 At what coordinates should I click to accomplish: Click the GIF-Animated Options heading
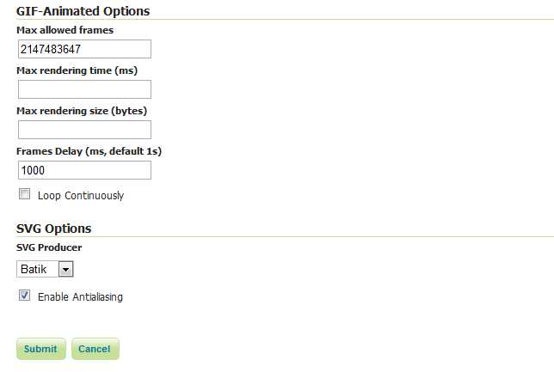(83, 11)
